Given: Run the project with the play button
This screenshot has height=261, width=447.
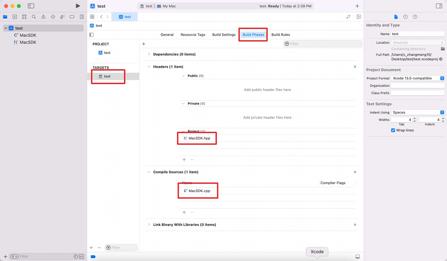Looking at the screenshot, I should click(x=78, y=6).
